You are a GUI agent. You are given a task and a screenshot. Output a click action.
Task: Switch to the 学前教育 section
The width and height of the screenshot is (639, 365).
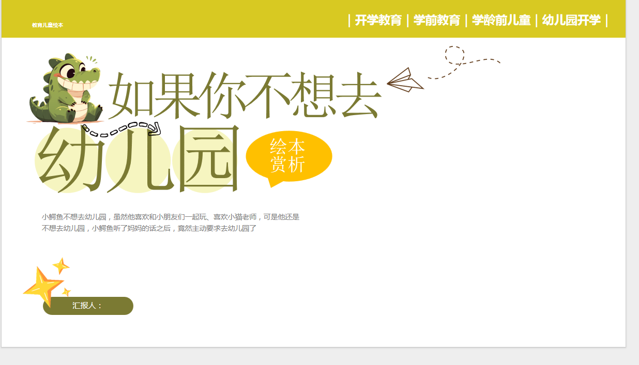437,20
